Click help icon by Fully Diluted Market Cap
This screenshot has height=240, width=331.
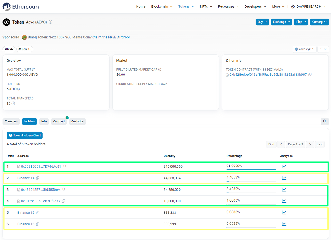click(x=160, y=69)
